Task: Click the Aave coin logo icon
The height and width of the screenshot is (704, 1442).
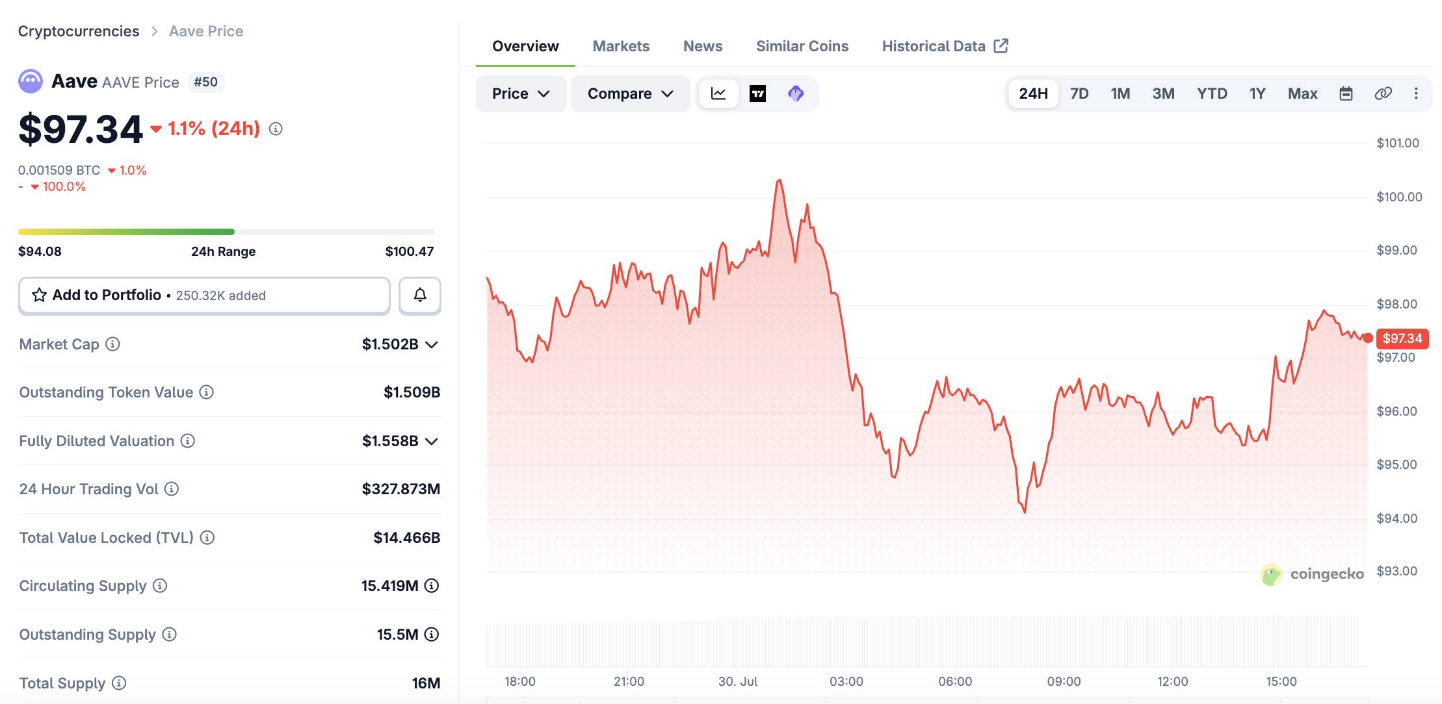Action: pos(31,82)
